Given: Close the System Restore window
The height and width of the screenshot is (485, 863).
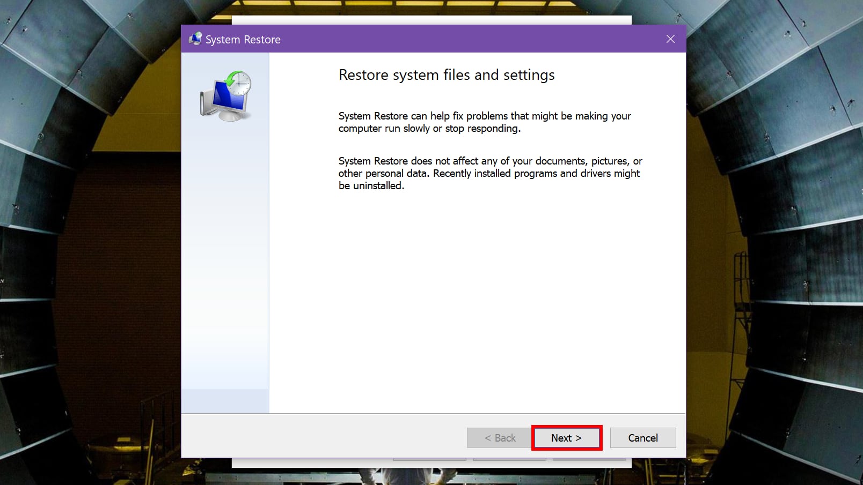Looking at the screenshot, I should click(670, 39).
